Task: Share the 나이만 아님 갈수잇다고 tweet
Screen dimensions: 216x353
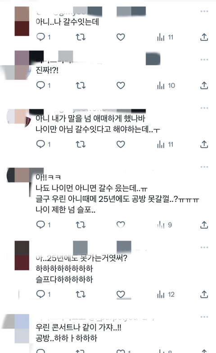Action: (204, 144)
